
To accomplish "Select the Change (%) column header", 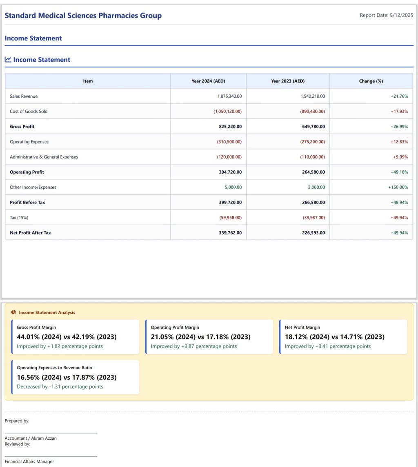I will point(371,81).
